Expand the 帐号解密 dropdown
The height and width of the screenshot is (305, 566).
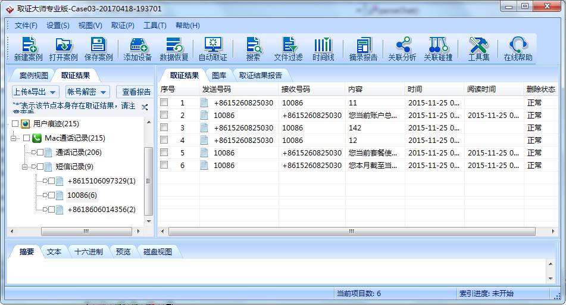point(87,92)
